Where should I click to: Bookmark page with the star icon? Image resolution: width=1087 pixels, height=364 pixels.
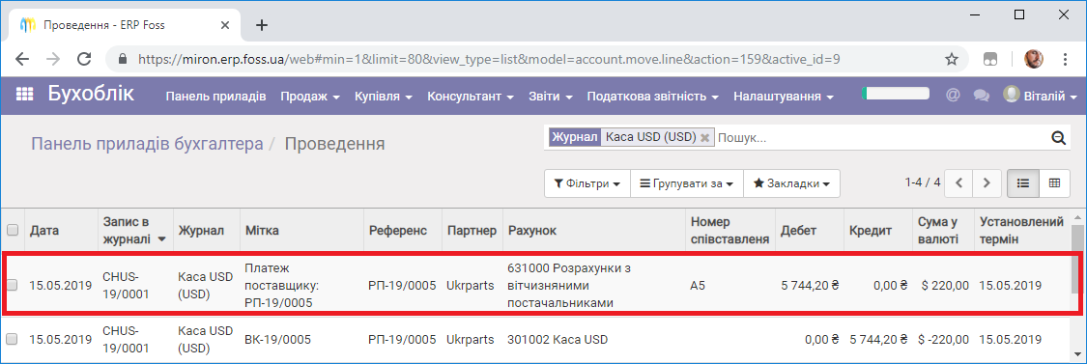pos(953,59)
